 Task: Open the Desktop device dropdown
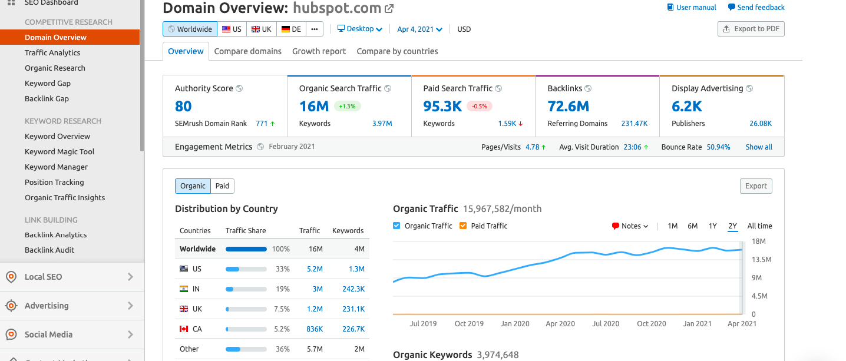[x=360, y=29]
